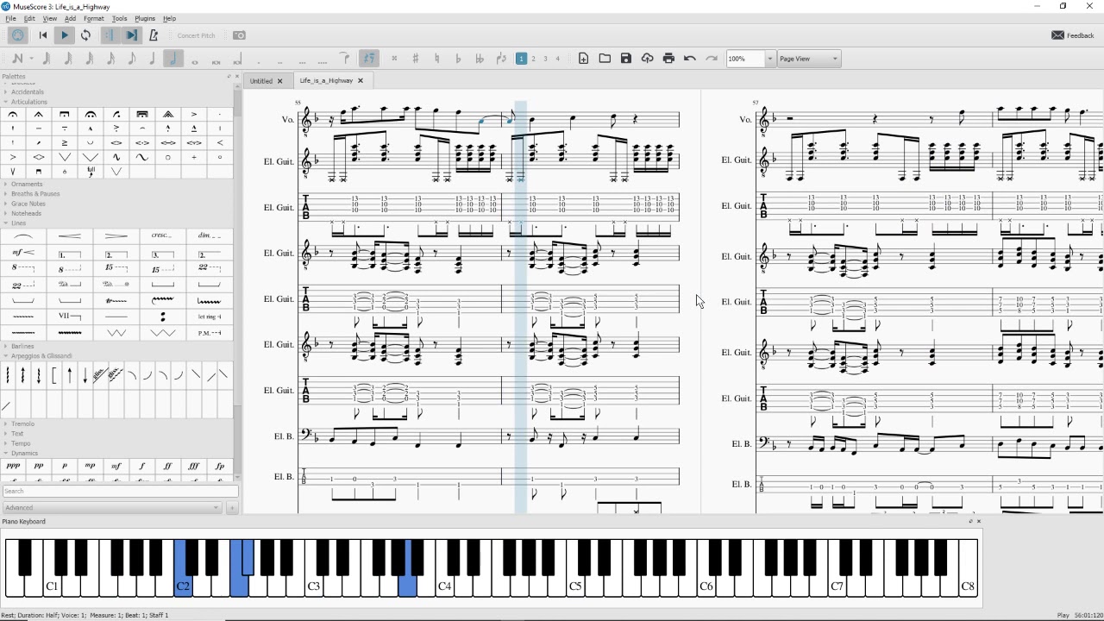Screen dimensions: 1104x621
Task: Select the half note duration
Action: pyautogui.click(x=173, y=59)
